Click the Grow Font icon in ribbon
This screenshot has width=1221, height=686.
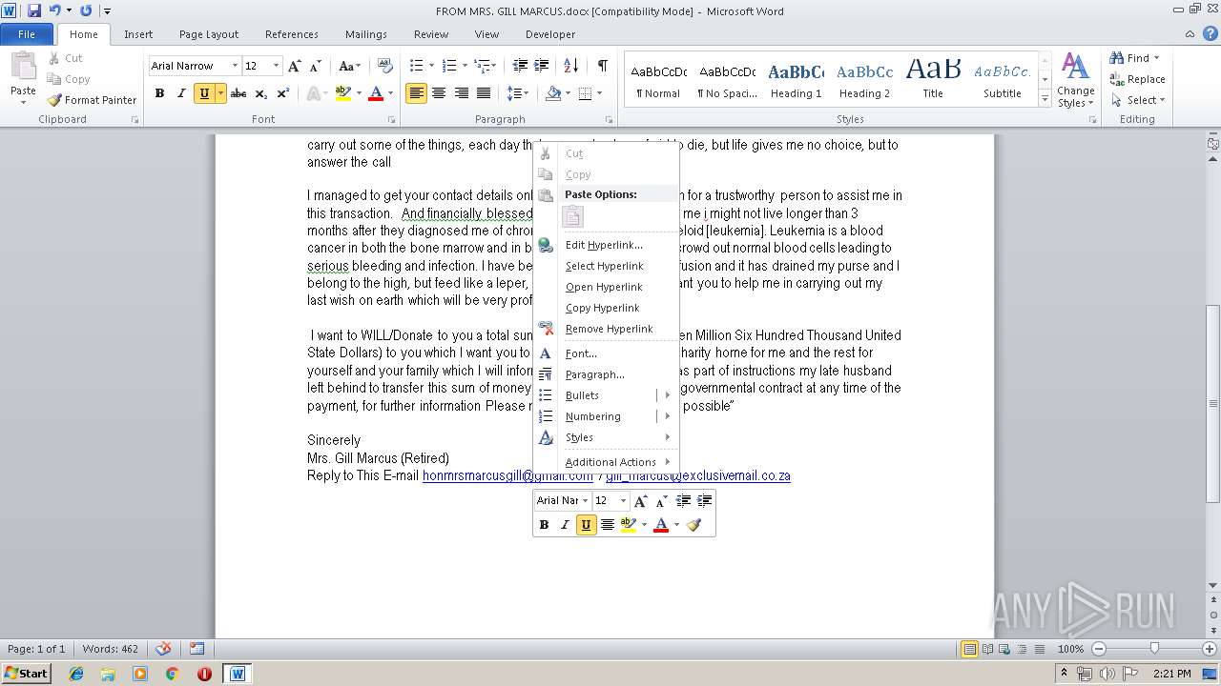(295, 66)
